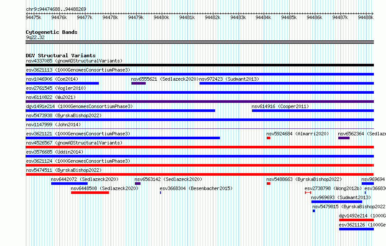
Task: Select the blue esv3621126 variant bar
Action: [357, 229]
